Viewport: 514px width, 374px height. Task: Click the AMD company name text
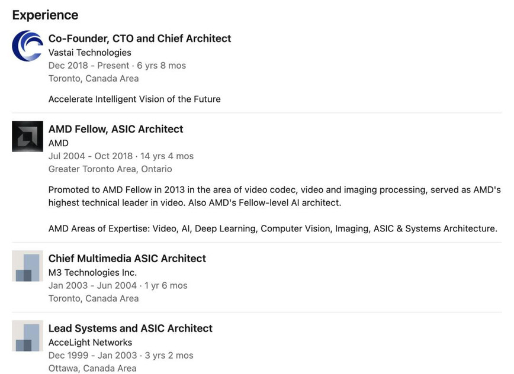pos(59,143)
